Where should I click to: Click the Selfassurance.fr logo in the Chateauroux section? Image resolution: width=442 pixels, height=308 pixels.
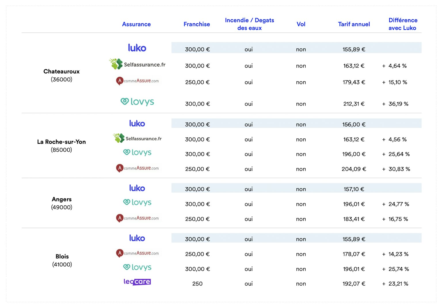(137, 64)
